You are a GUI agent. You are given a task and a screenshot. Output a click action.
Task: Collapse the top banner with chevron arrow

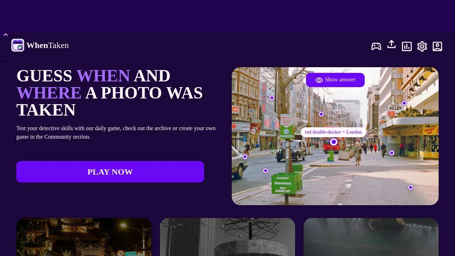pos(6,34)
